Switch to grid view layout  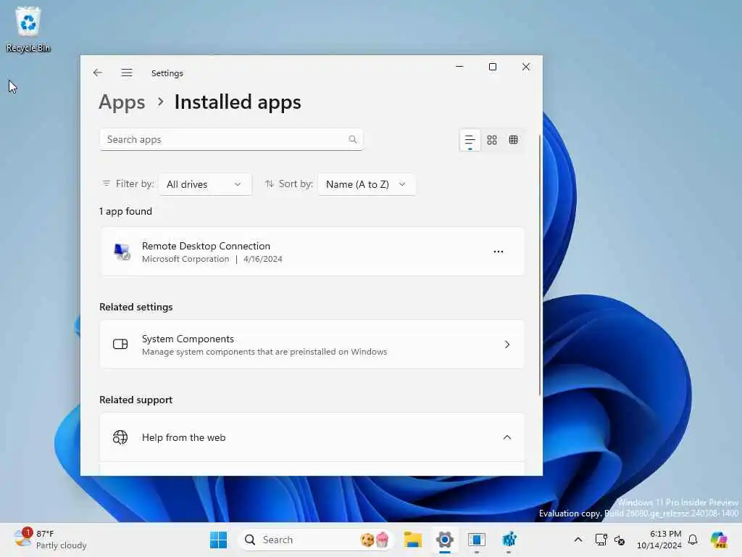492,140
